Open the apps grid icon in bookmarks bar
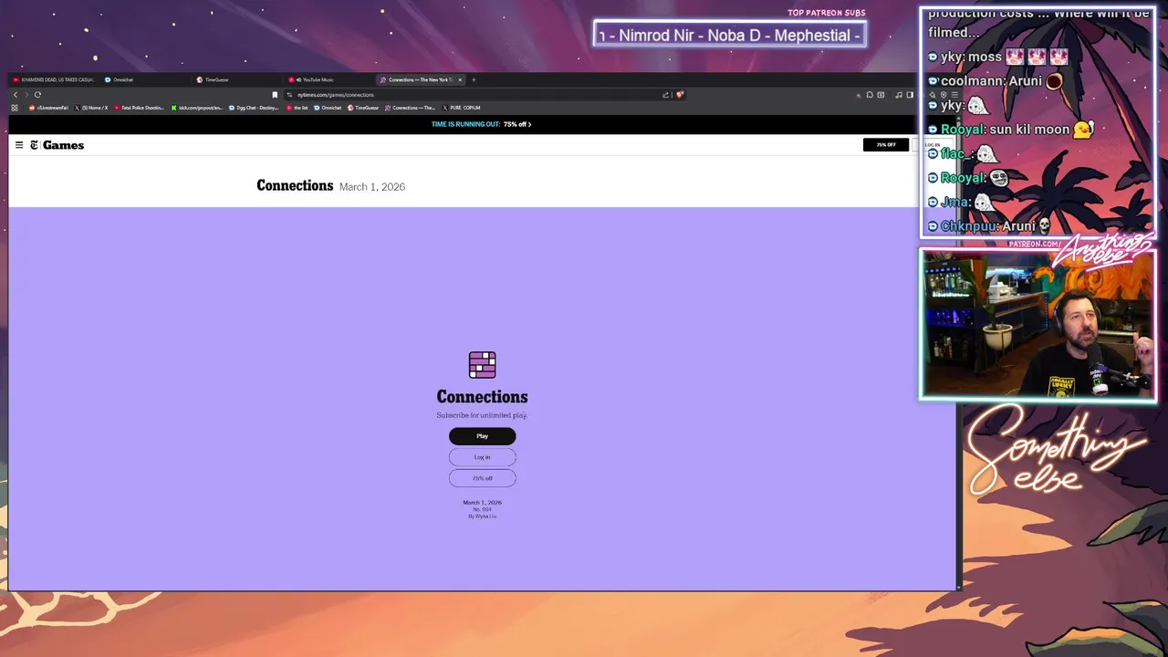The width and height of the screenshot is (1168, 657). point(15,108)
